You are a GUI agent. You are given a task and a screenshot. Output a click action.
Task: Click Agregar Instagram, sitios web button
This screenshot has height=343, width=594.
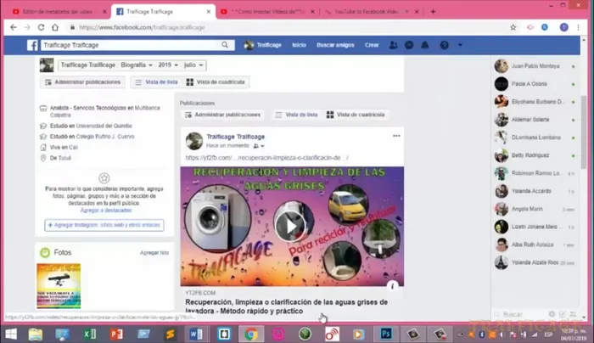coord(104,225)
